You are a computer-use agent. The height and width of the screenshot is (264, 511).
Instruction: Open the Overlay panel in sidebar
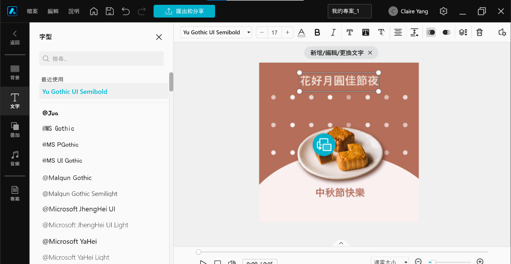pyautogui.click(x=15, y=130)
